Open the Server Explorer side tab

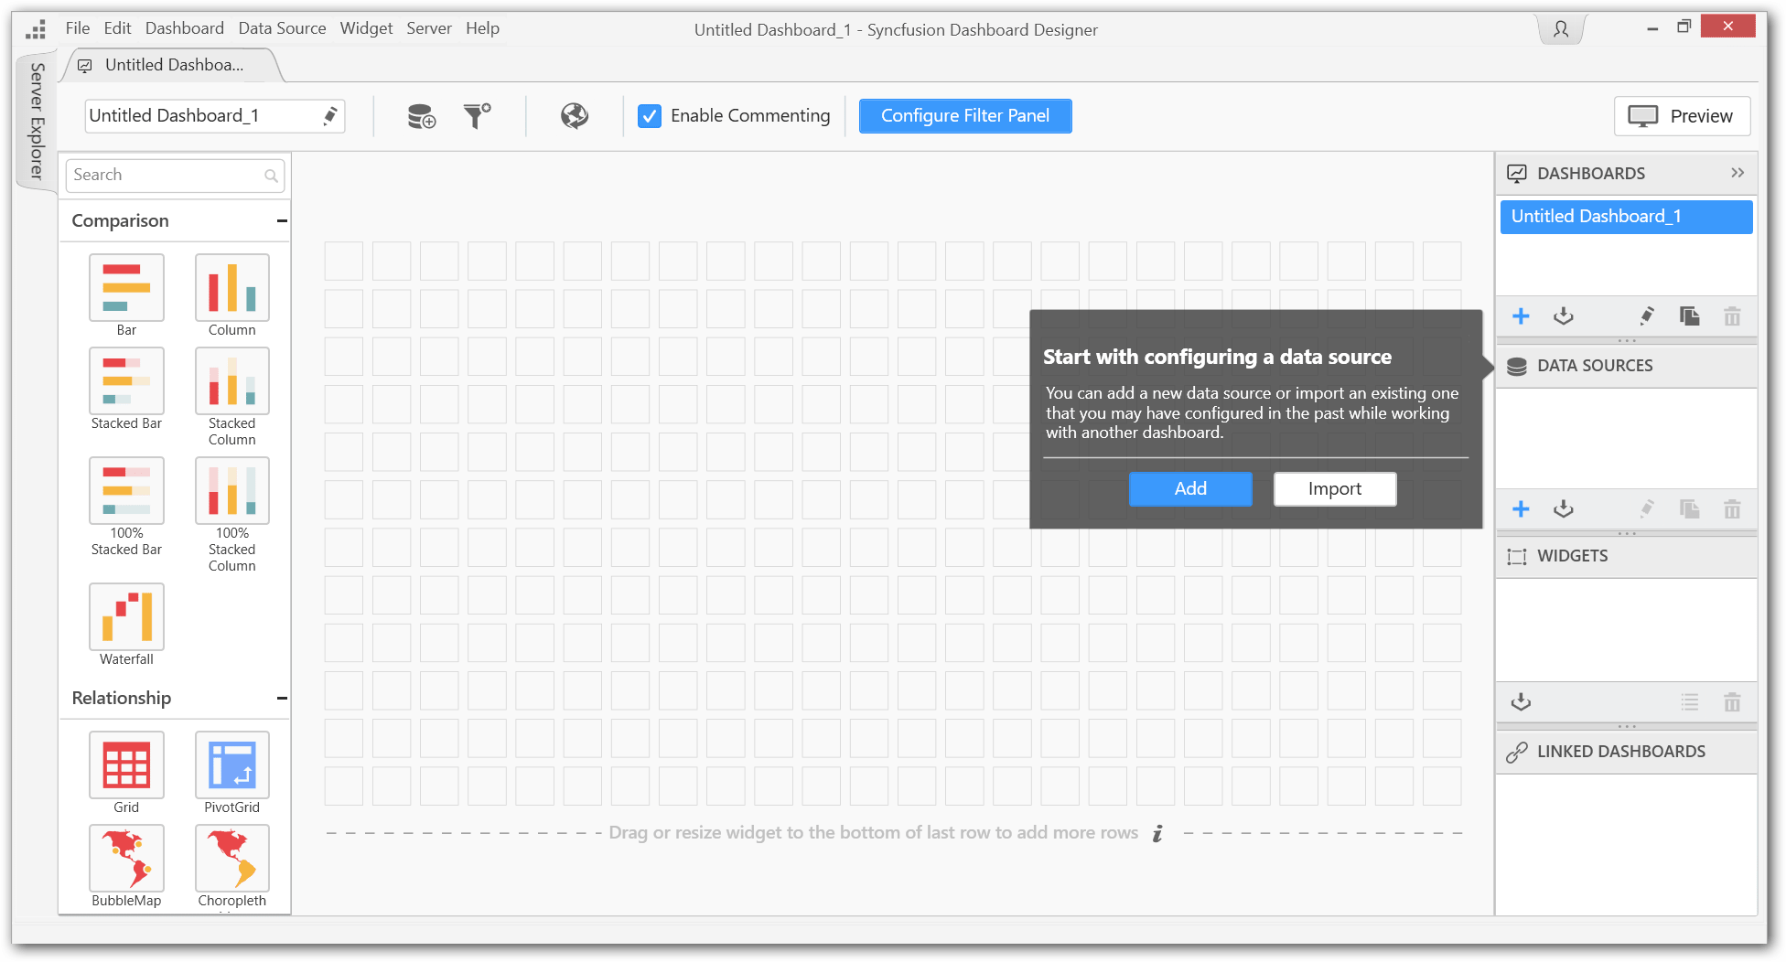click(x=37, y=121)
